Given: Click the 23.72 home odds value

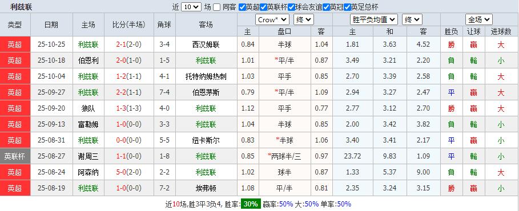Looking at the screenshot, I should coord(352,156).
